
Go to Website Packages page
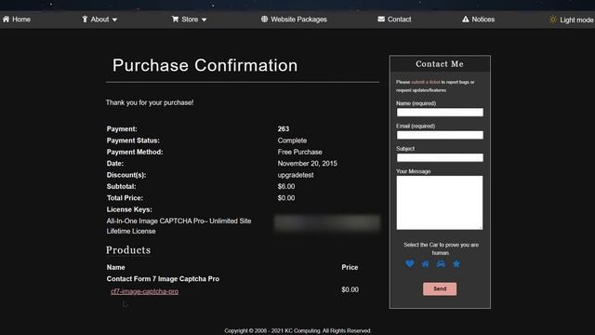point(294,19)
